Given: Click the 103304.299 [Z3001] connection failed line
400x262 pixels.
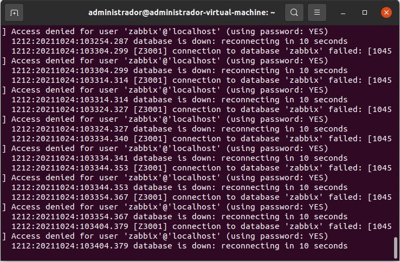Looking at the screenshot, I should point(202,51).
